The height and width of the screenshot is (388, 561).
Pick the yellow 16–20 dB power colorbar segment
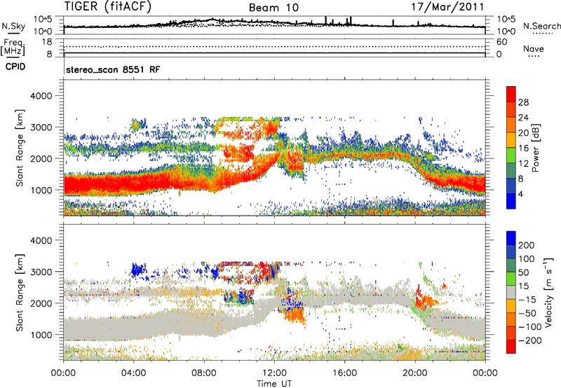[511, 140]
